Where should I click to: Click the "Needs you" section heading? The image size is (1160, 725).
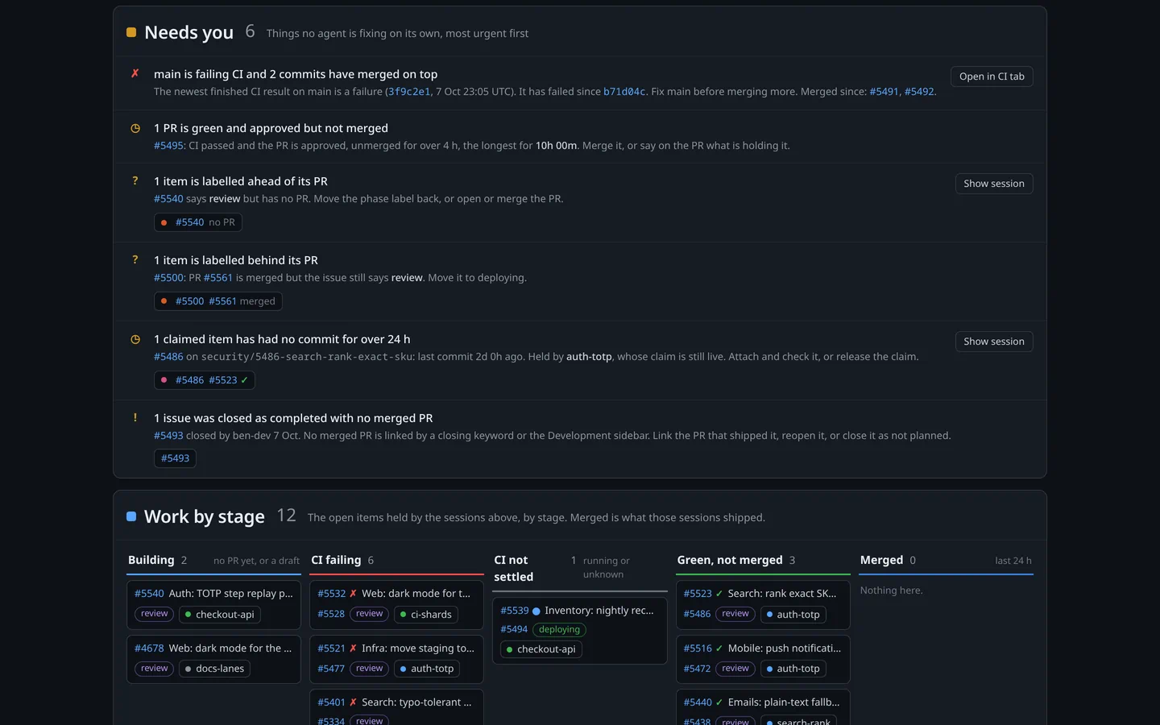(x=188, y=33)
